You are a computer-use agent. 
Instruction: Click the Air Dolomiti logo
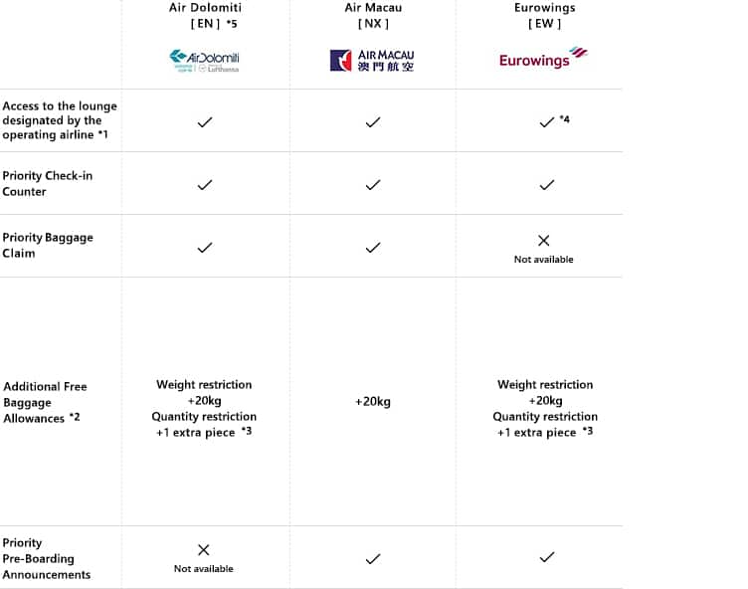point(204,62)
